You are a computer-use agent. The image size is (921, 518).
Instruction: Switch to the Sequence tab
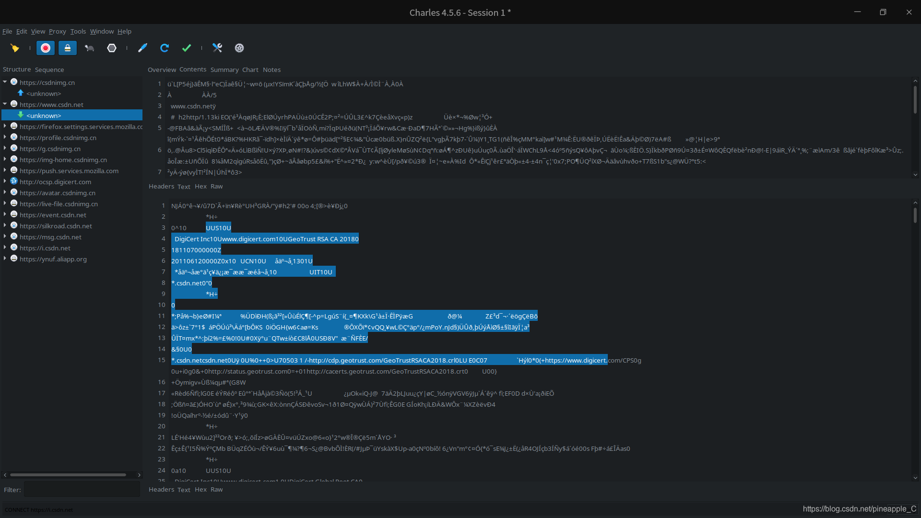click(49, 70)
